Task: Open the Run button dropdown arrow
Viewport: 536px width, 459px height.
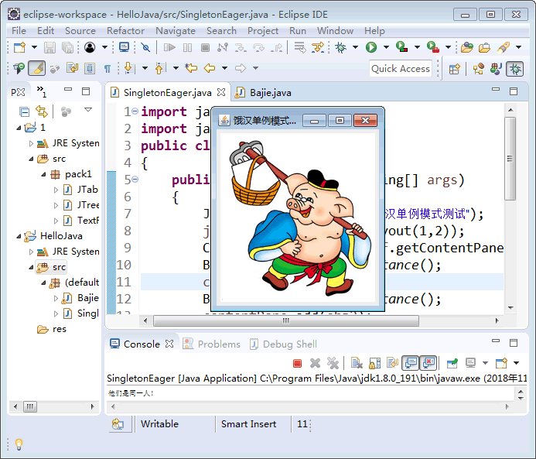Action: pyautogui.click(x=386, y=47)
